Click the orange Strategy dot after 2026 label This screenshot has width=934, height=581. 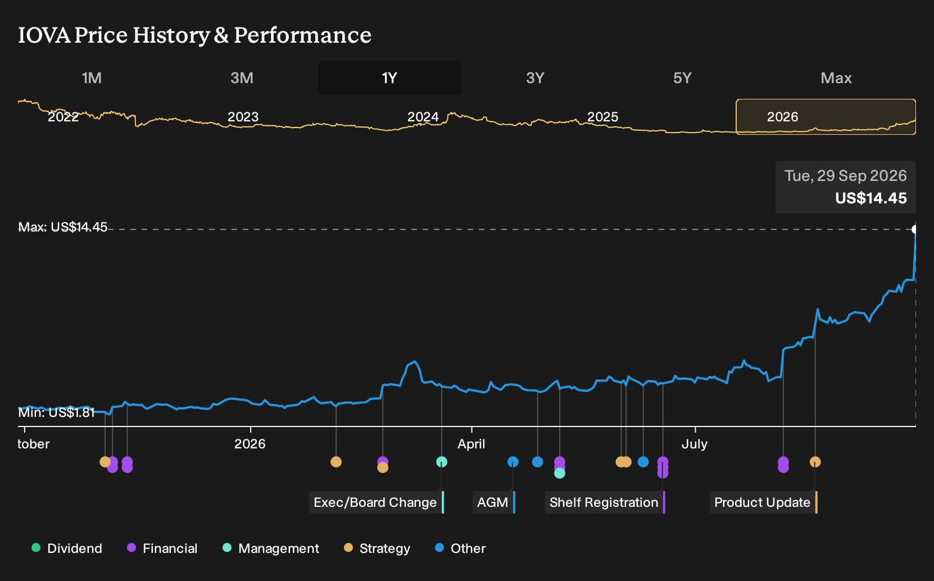coord(336,462)
